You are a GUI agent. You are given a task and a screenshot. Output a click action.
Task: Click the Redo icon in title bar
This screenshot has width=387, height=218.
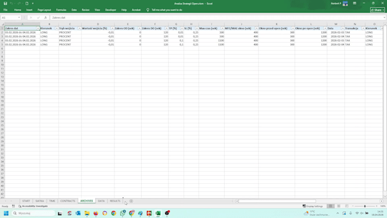(x=19, y=3)
